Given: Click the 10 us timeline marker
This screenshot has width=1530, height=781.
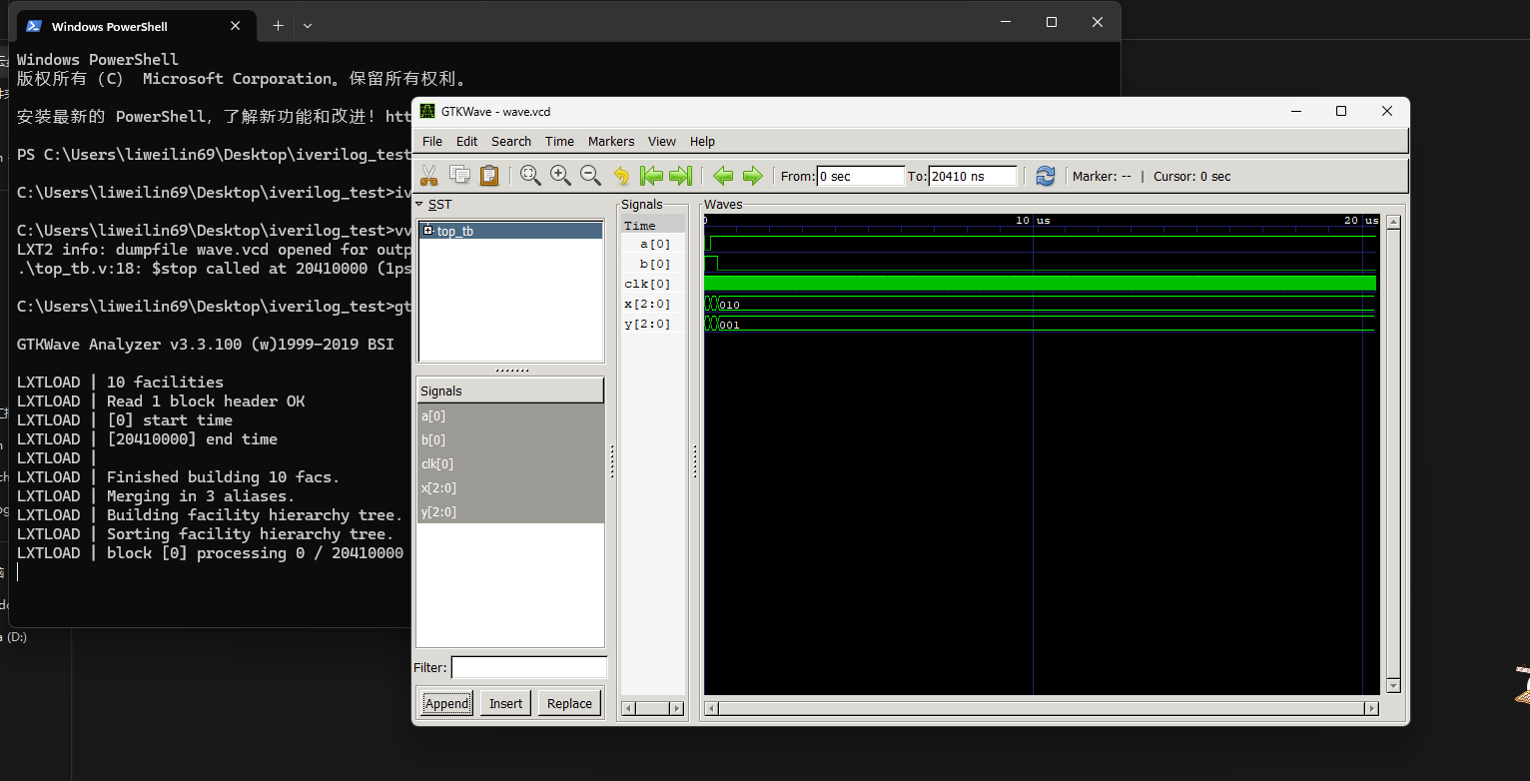Looking at the screenshot, I should click(x=1033, y=220).
